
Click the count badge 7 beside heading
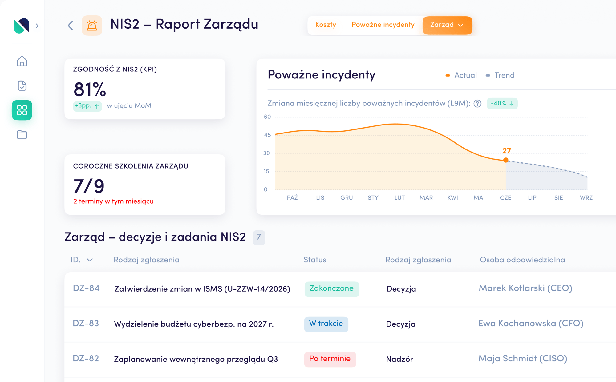pyautogui.click(x=259, y=237)
